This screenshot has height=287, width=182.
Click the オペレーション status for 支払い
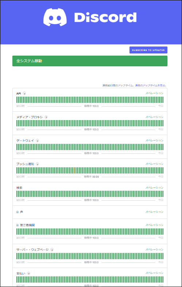click(x=154, y=273)
